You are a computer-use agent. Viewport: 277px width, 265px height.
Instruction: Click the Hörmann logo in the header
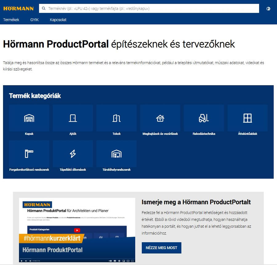coord(18,9)
